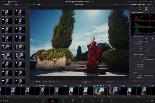Image resolution: width=155 pixels, height=103 pixels.
Task: Click the Zoom X value field
Action: 147,39
